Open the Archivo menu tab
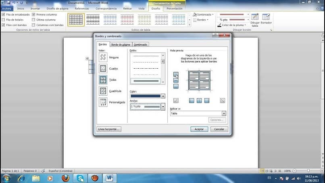The height and width of the screenshot is (183, 325). click(7, 9)
